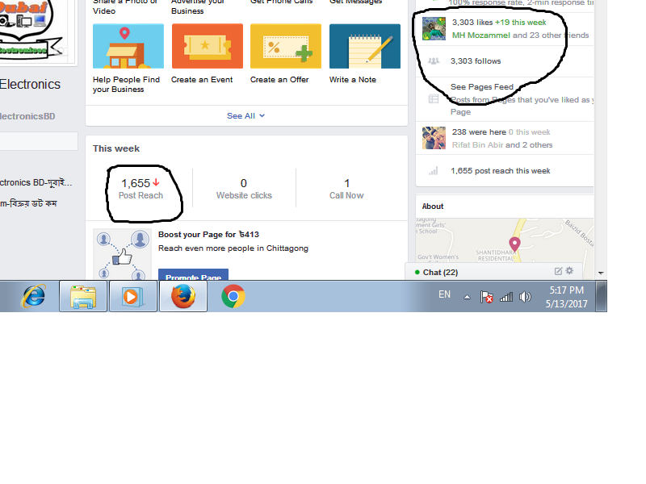Click the chat compose new message icon
This screenshot has height=484, width=646.
(558, 271)
